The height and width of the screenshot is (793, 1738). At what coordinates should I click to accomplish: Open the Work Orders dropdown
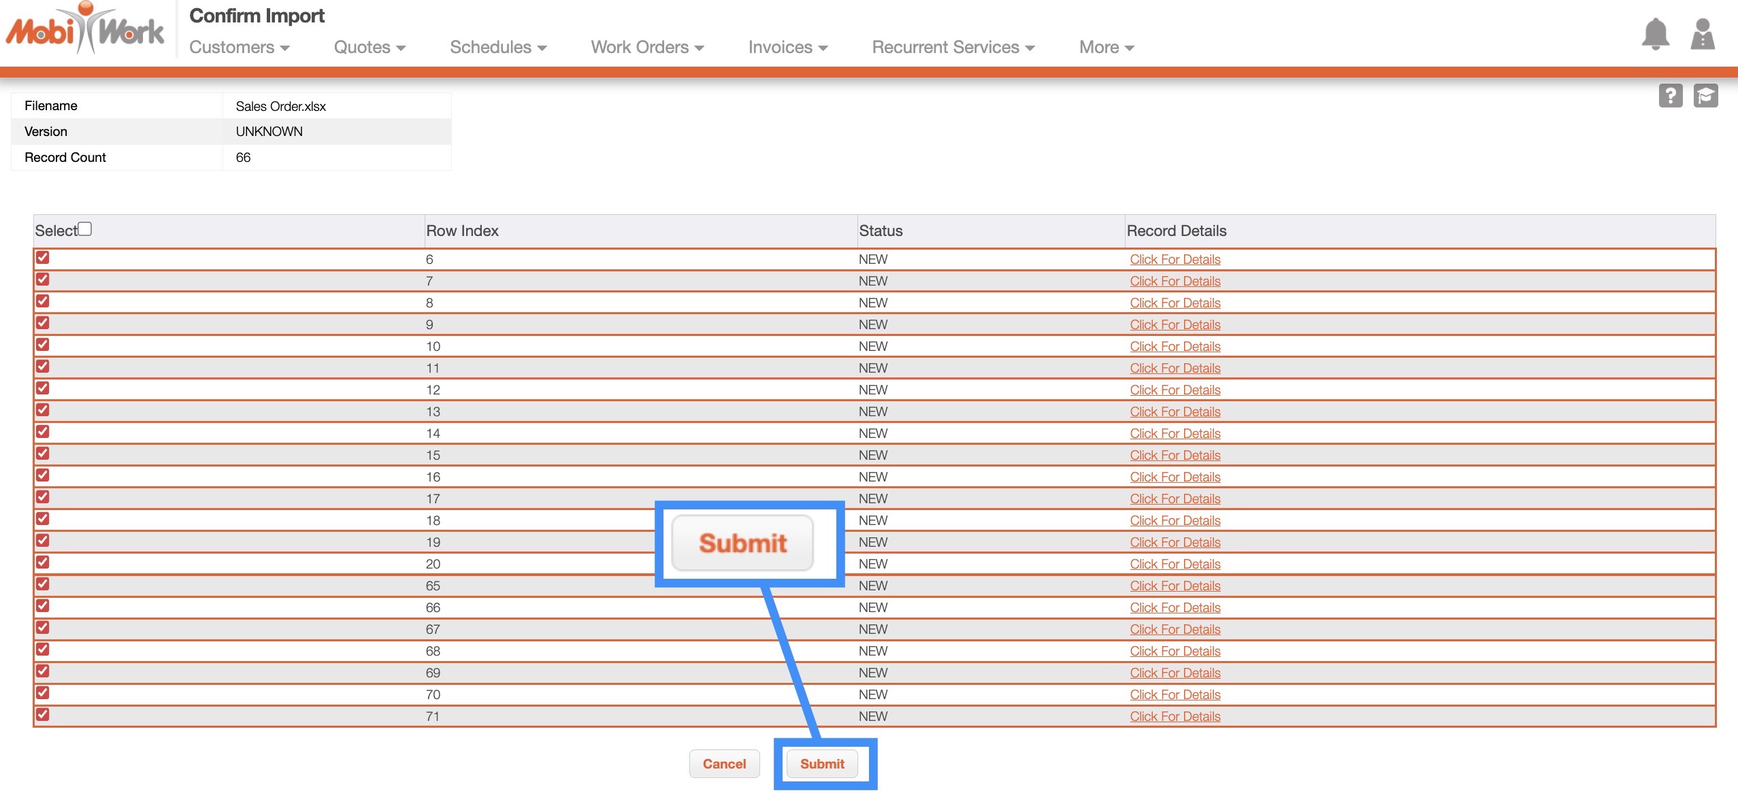click(x=647, y=48)
